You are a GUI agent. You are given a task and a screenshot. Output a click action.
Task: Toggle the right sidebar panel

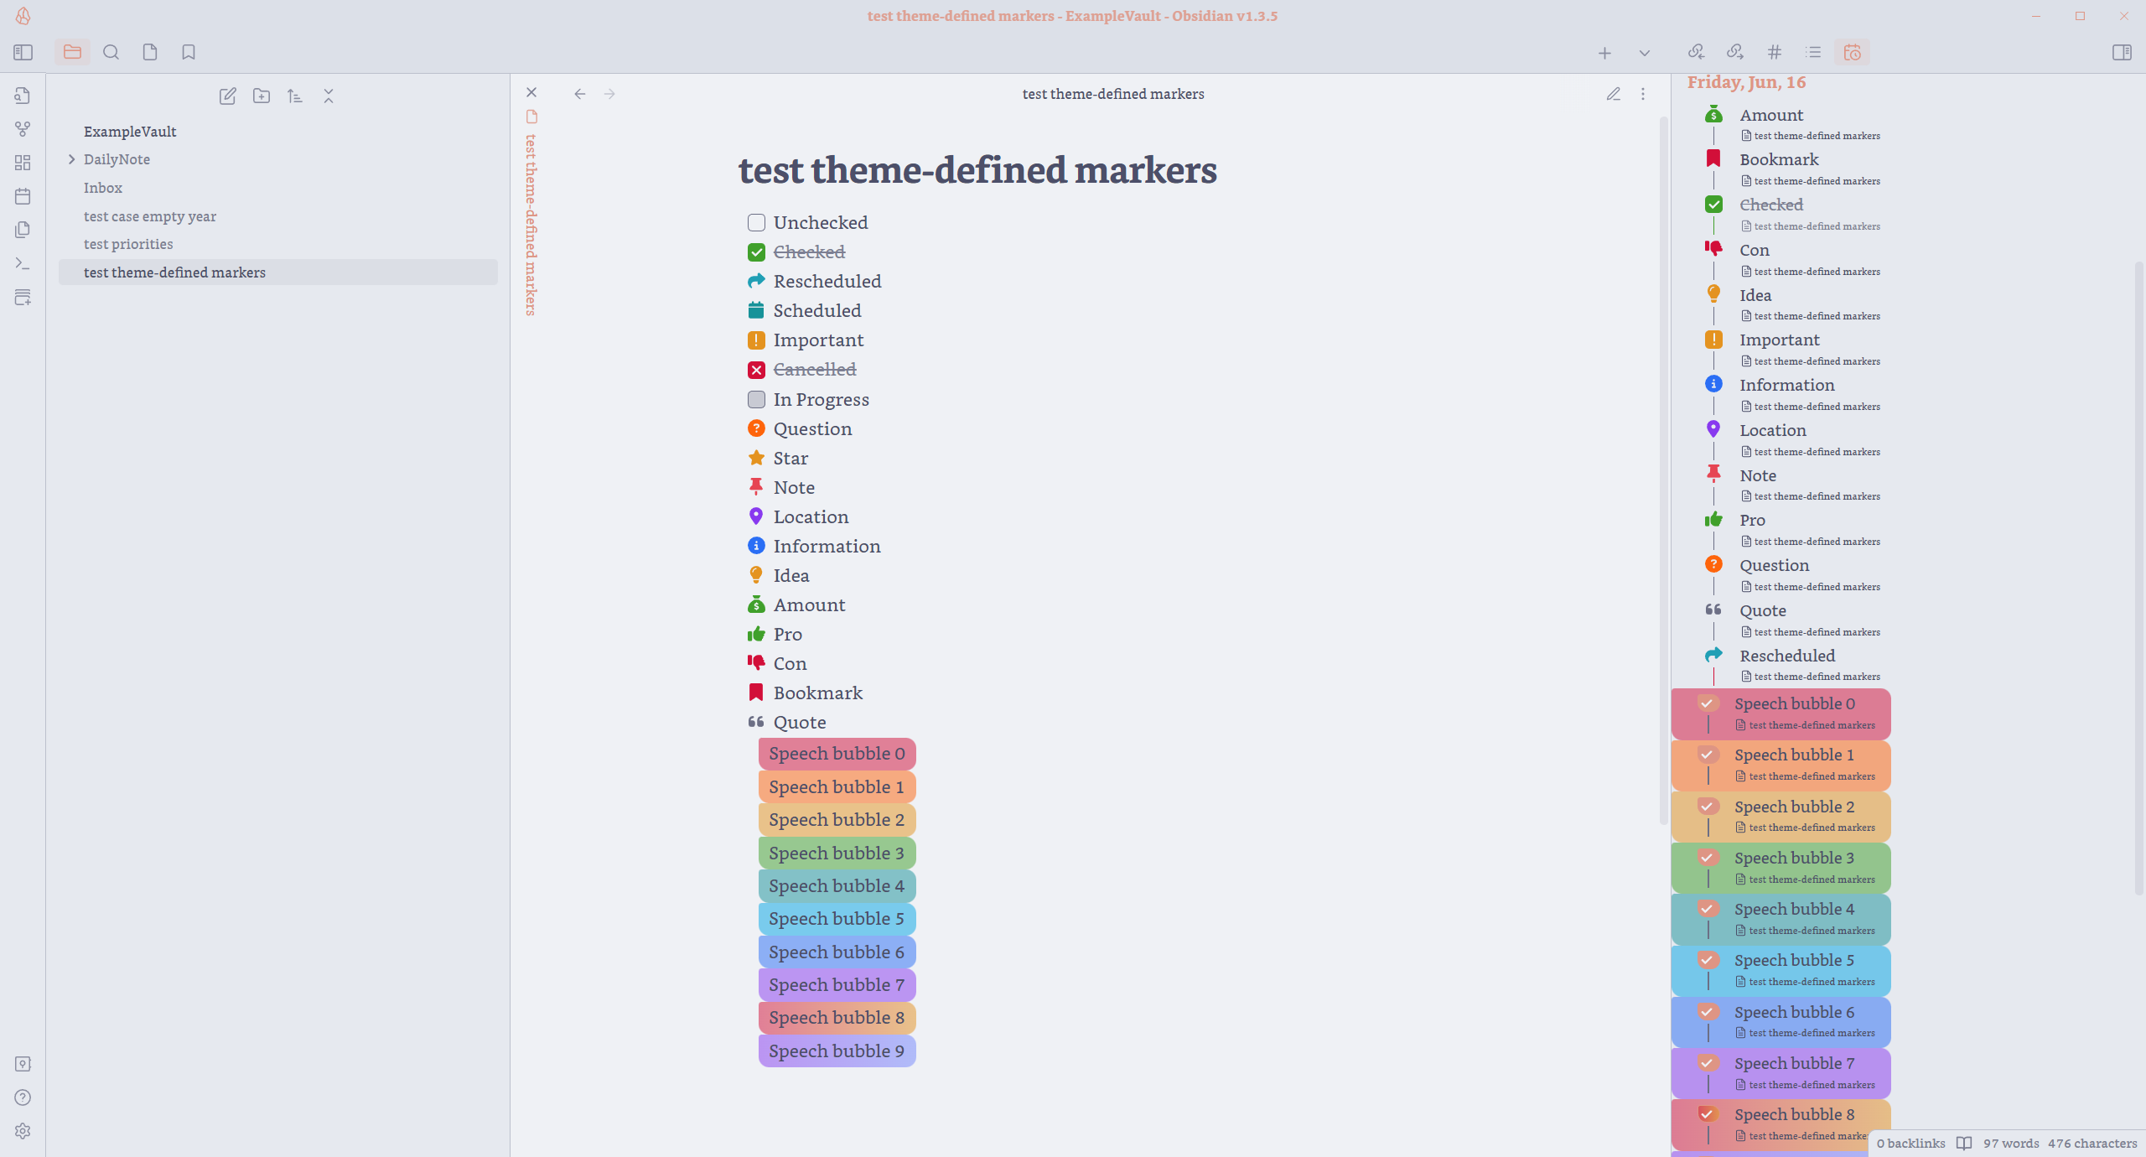2123,52
